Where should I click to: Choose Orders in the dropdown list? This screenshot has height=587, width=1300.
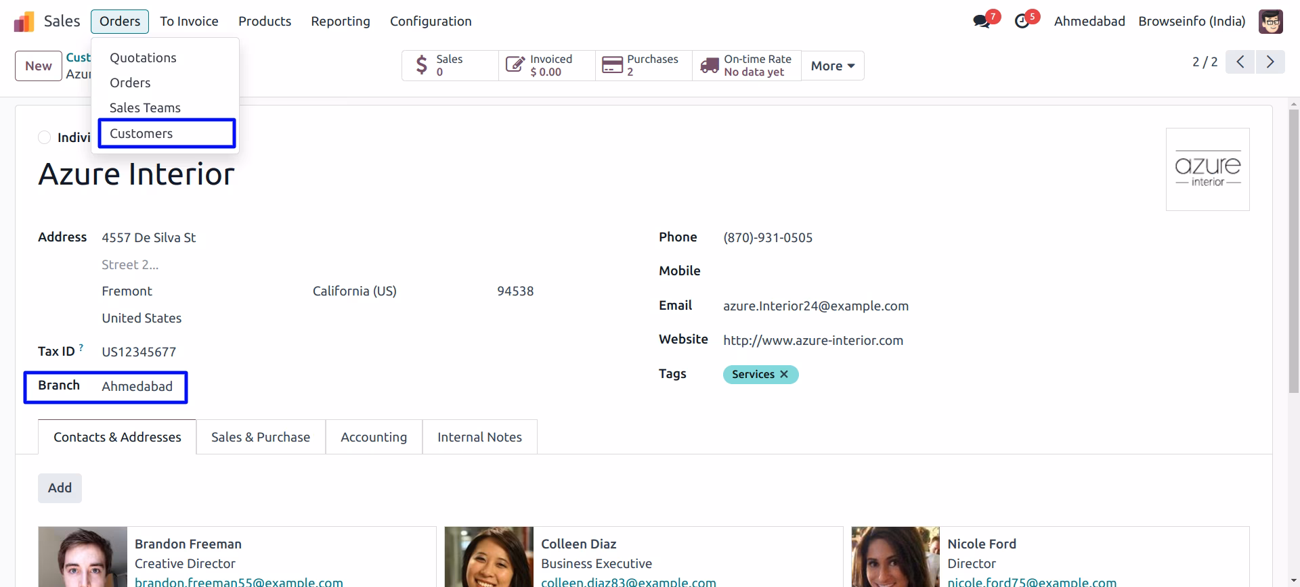click(165, 83)
